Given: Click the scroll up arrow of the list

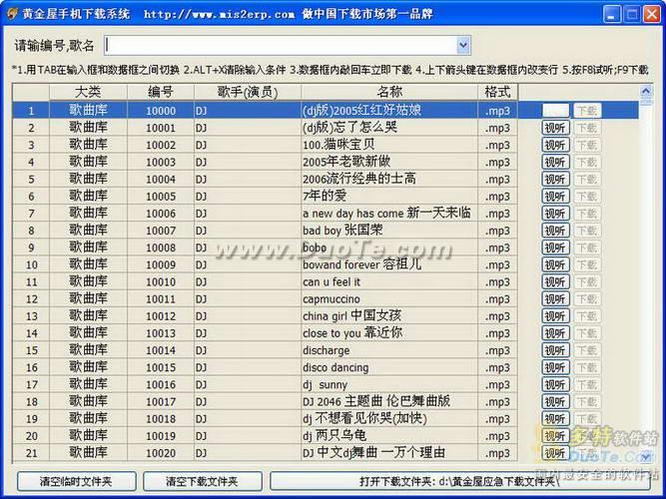Looking at the screenshot, I should click(x=644, y=93).
